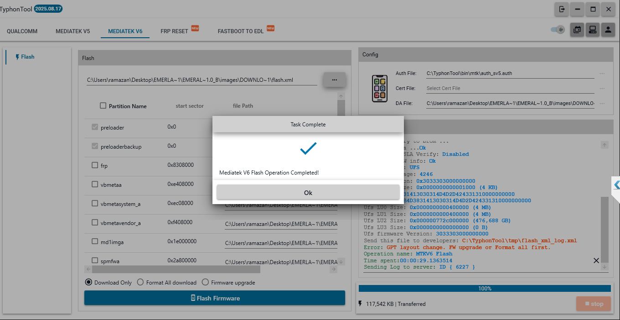Clear the log with the X icon
This screenshot has width=620, height=320.
point(596,260)
